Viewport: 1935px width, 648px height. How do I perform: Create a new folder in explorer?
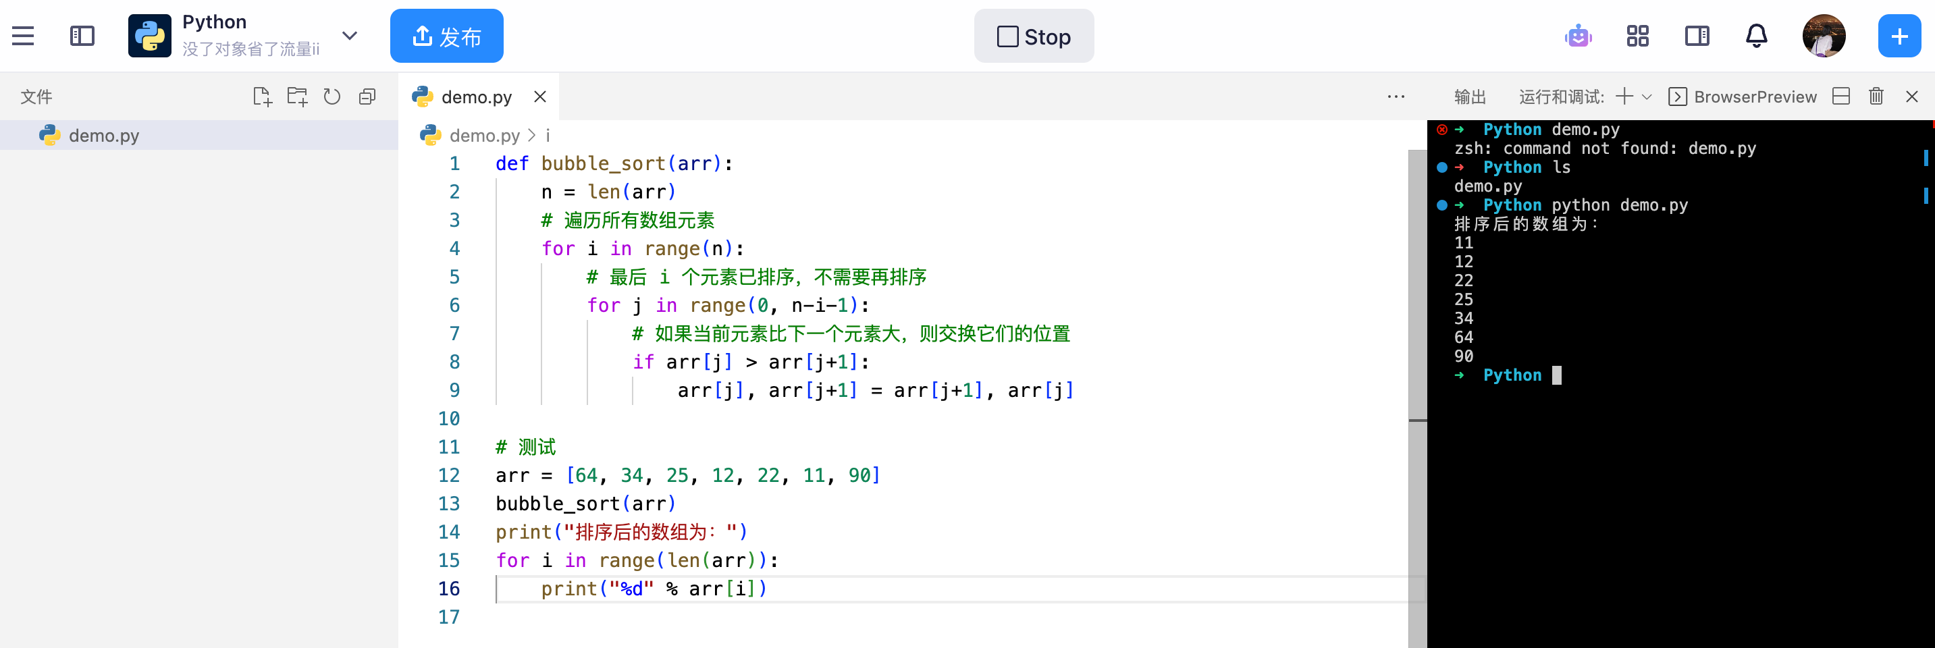pos(298,97)
